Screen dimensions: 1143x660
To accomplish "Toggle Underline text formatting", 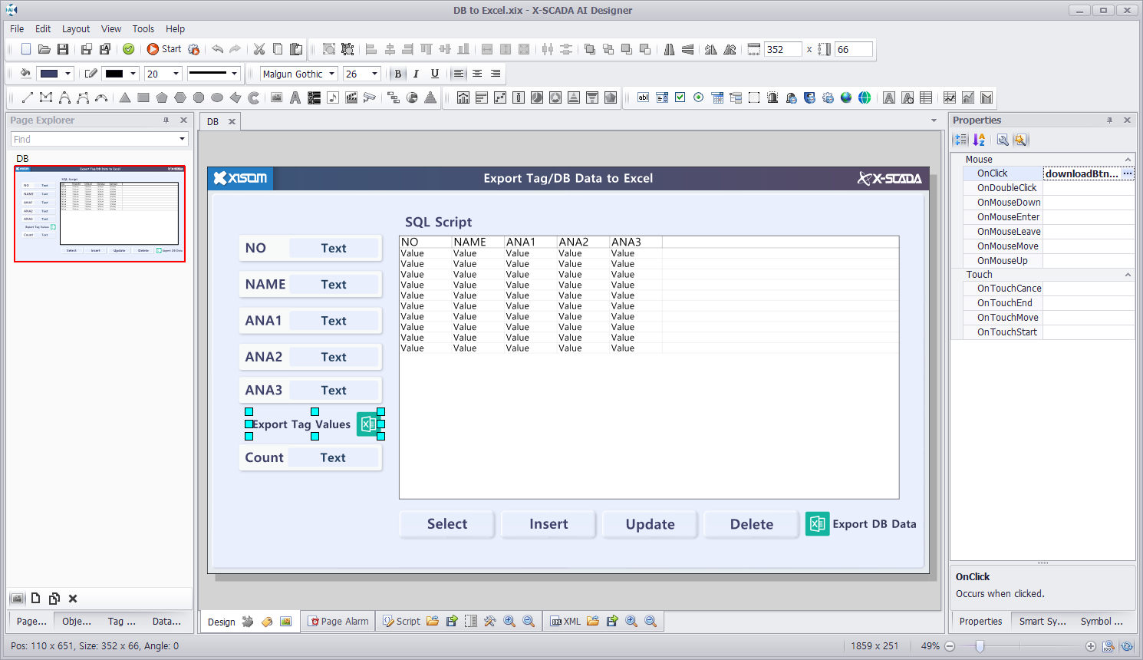I will (x=435, y=74).
